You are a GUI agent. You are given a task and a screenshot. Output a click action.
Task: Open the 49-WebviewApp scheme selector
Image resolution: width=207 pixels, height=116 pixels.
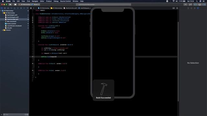pyautogui.click(x=25, y=5)
